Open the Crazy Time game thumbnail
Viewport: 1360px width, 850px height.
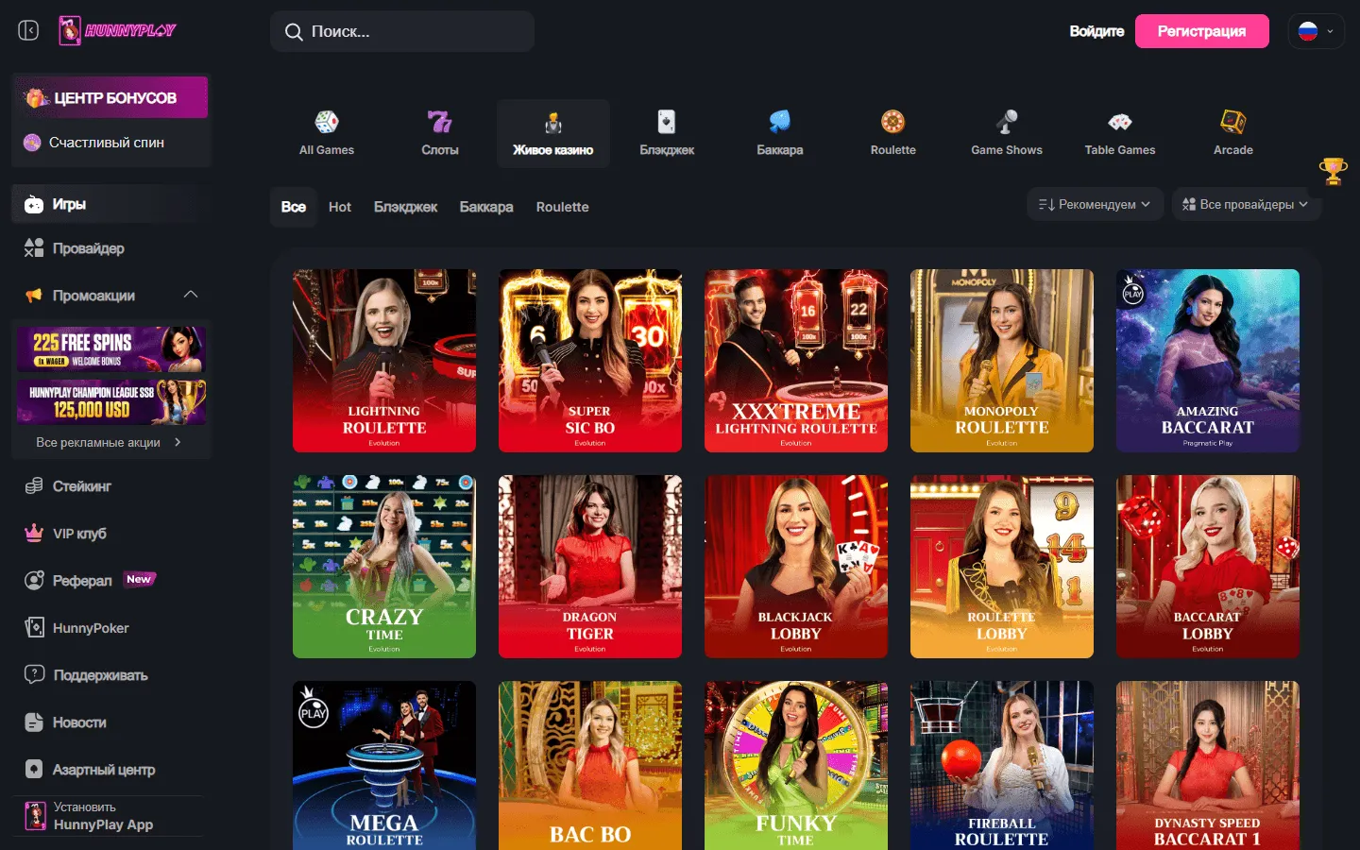click(x=384, y=567)
